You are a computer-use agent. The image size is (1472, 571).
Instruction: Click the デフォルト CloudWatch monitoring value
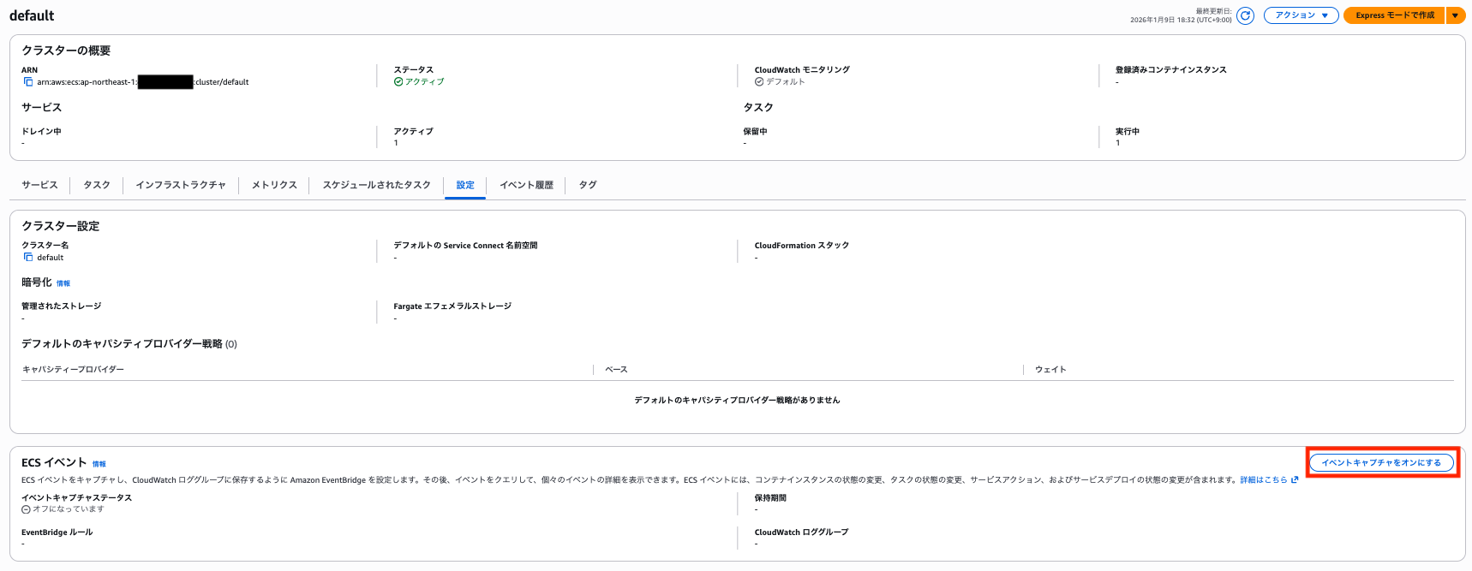point(785,81)
